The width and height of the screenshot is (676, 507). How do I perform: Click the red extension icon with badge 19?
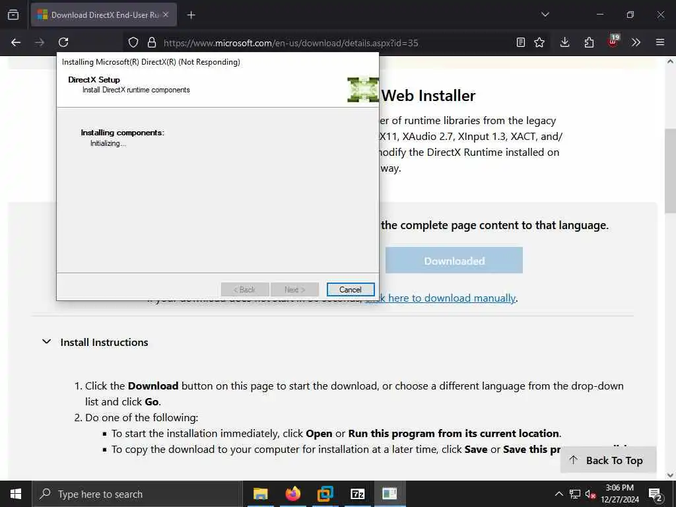(613, 42)
